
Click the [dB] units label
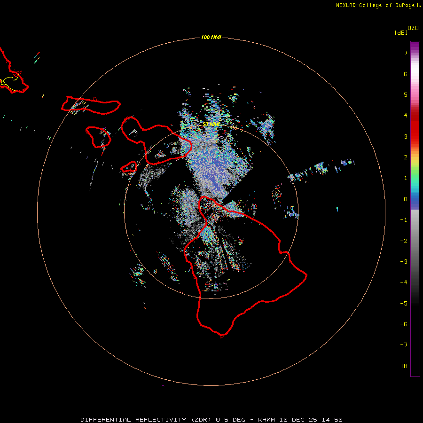point(401,32)
